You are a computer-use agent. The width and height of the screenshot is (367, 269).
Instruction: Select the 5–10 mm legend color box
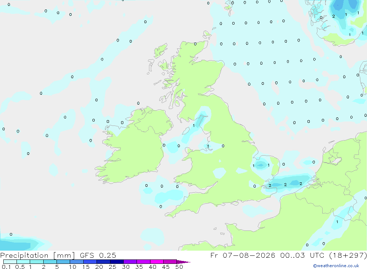coord(63,262)
